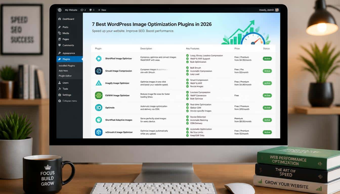Click the Lossy, Glossy, Lossless Compression checkmark
340x194 pixels.
point(187,56)
